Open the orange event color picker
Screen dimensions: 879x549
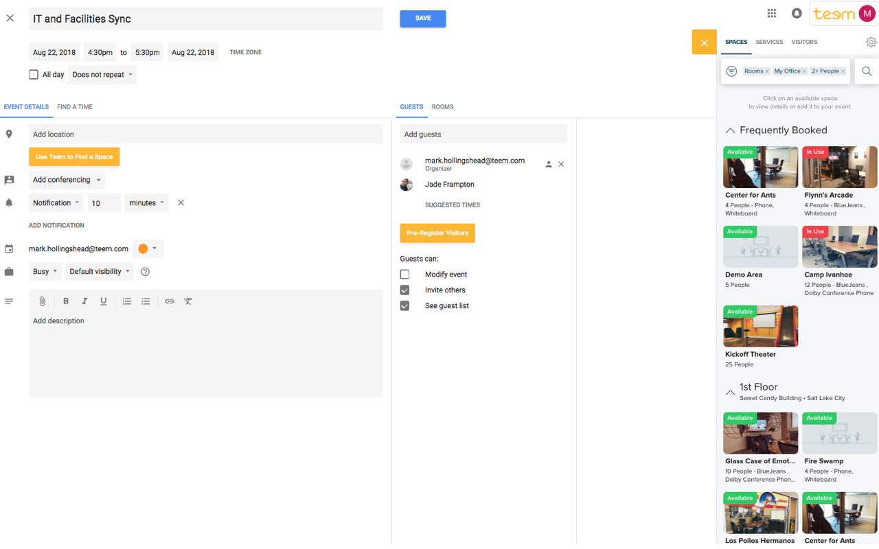pos(148,248)
